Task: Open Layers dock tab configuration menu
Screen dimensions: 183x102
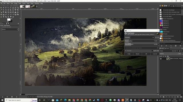Action: pyautogui.click(x=182, y=48)
